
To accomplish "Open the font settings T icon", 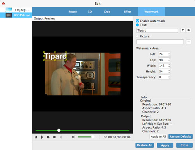I will tap(183, 30).
